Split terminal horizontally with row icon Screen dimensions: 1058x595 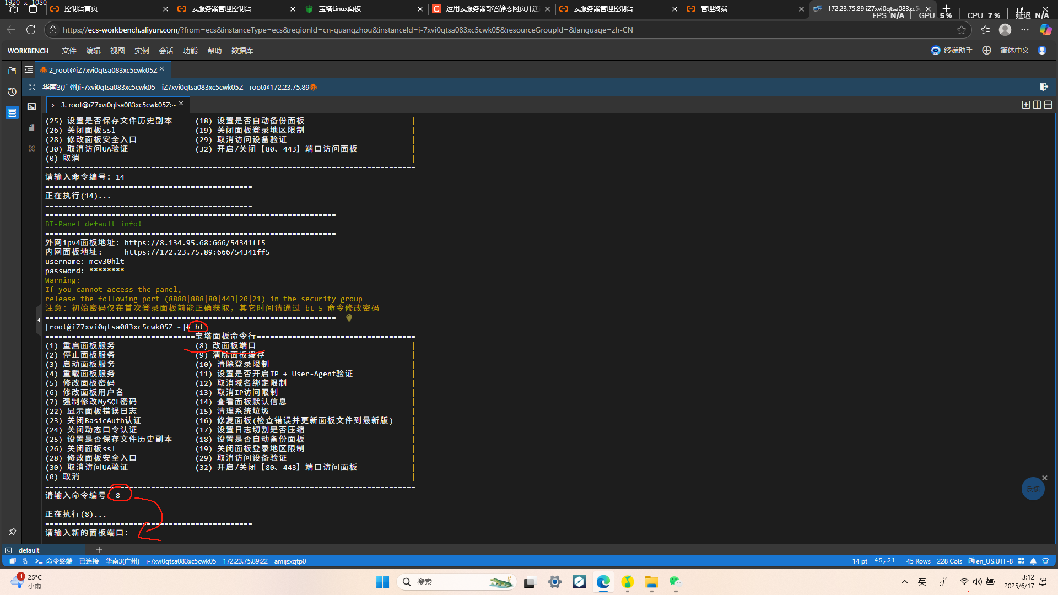tap(1048, 105)
